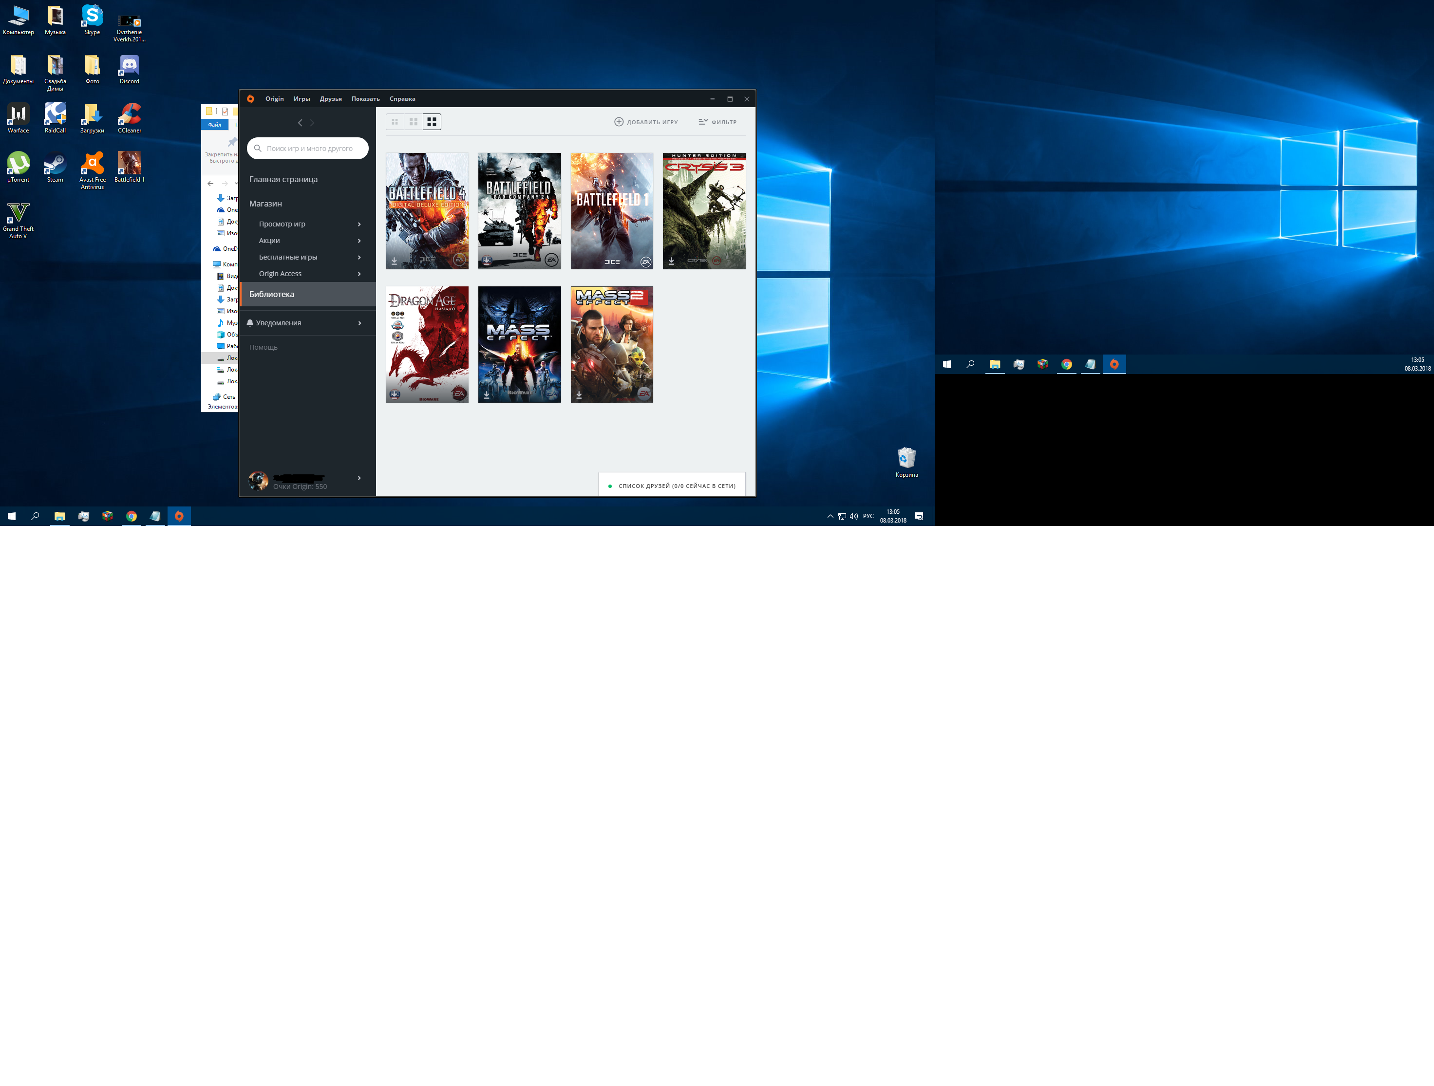The width and height of the screenshot is (1434, 1086).
Task: Click ДОБАВИТЬ ИГРУ button
Action: coord(646,122)
